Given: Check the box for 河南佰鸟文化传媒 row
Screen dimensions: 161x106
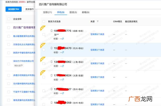Looking at the screenshot, I should [x=9, y=44].
